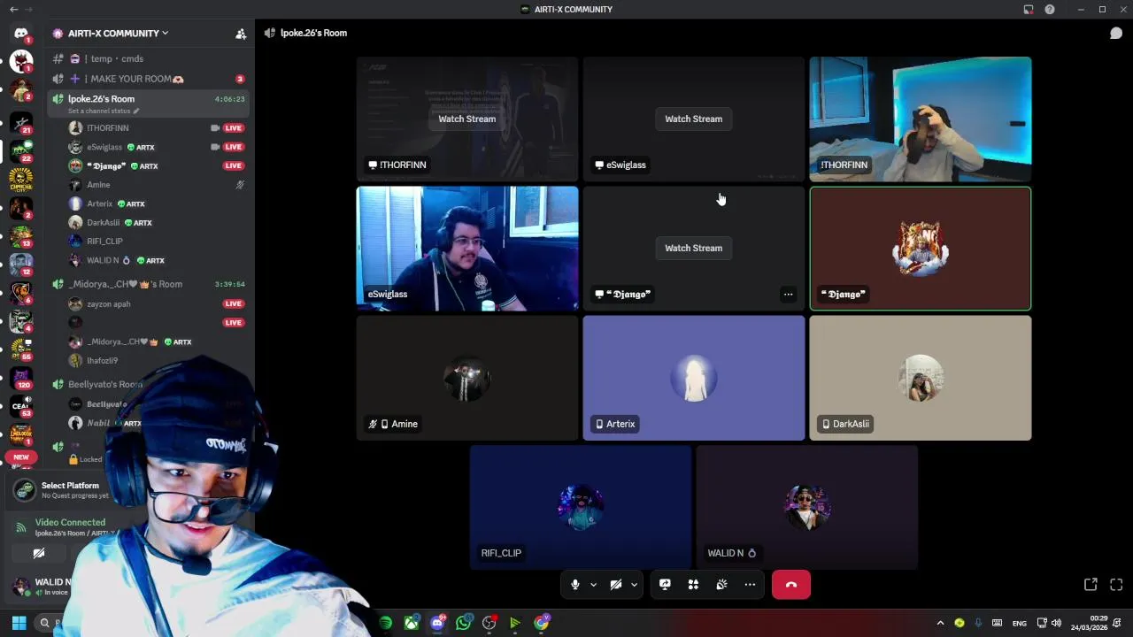1133x637 pixels.
Task: Open Windows Start menu
Action: point(19,623)
